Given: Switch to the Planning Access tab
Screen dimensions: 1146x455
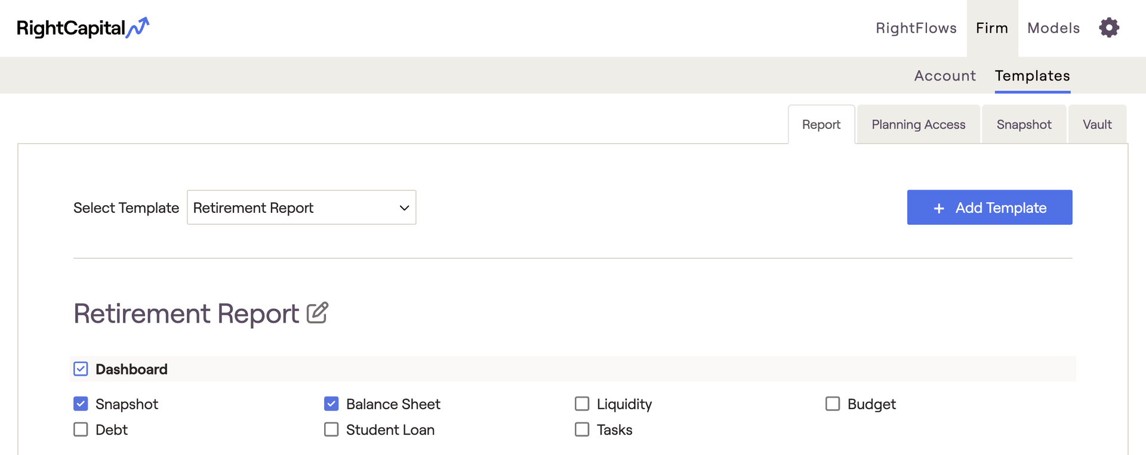Looking at the screenshot, I should [x=918, y=125].
